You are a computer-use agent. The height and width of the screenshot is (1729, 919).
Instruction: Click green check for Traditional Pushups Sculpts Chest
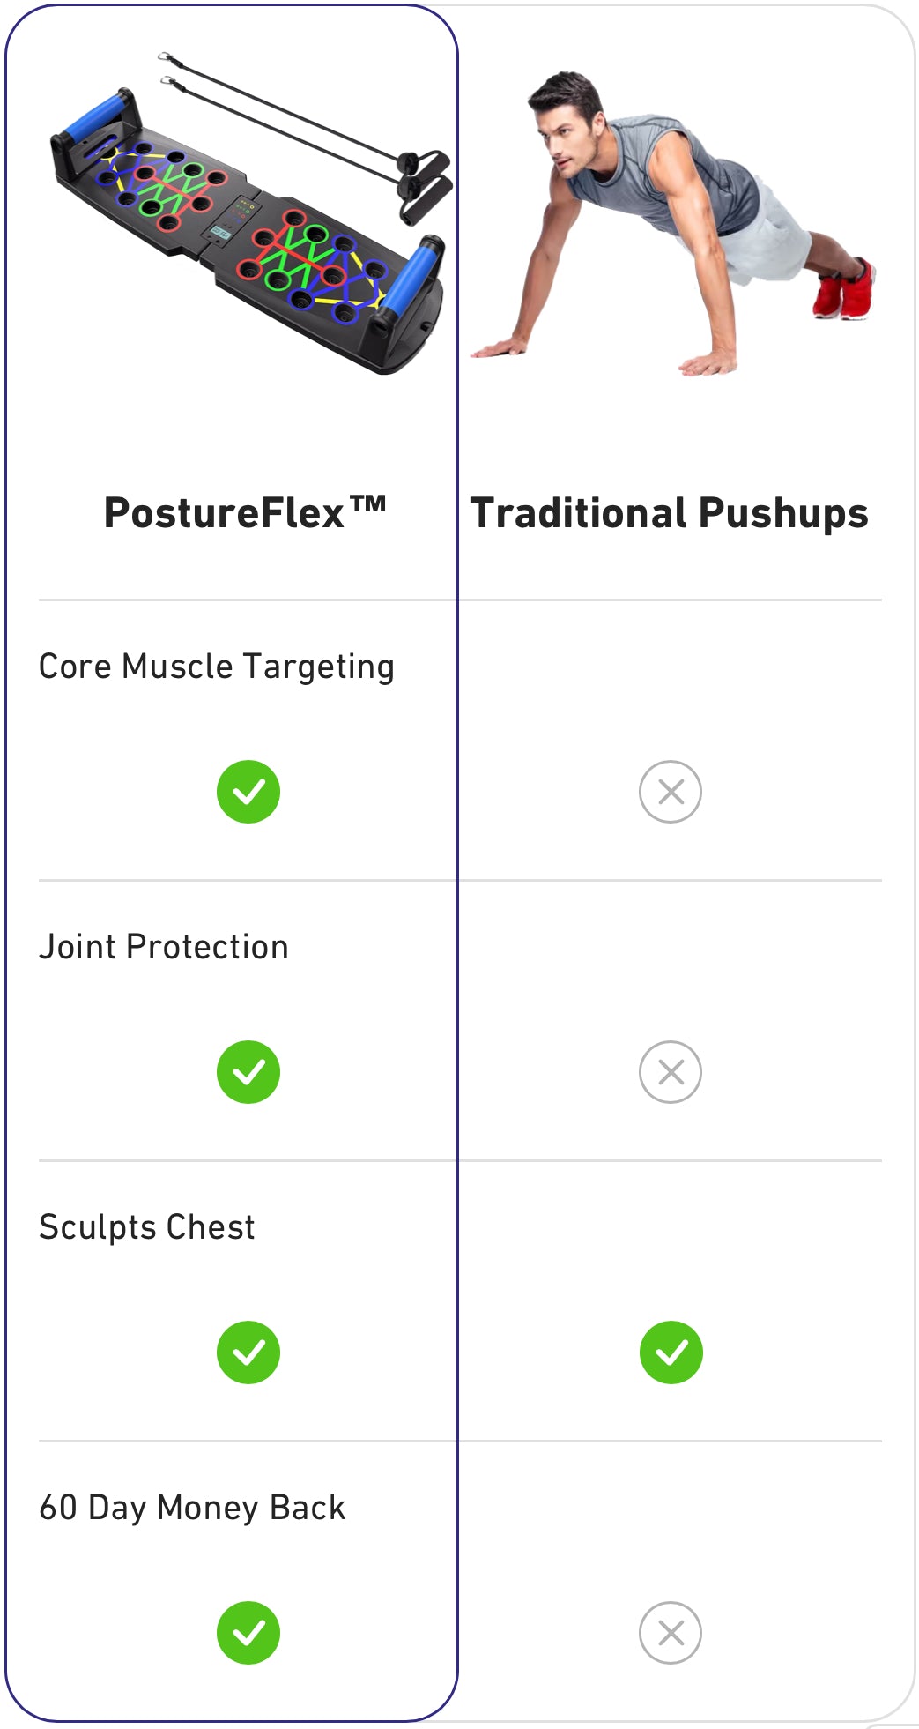pyautogui.click(x=671, y=1353)
